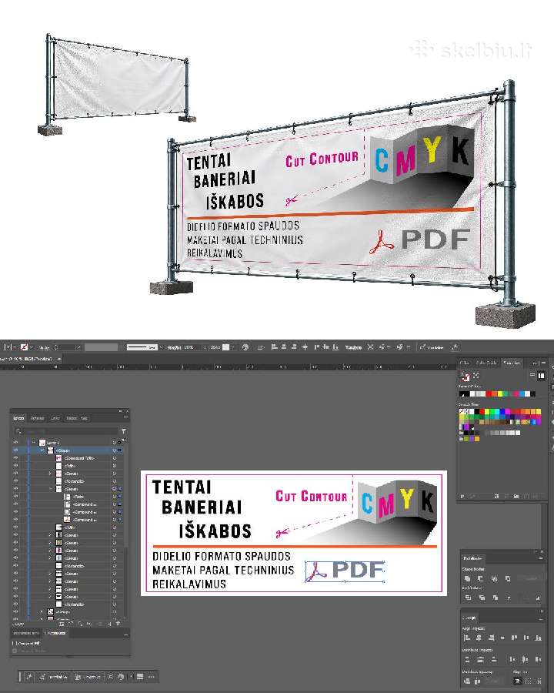
Task: Click Horizontal Align Left in Align panel
Action: click(x=467, y=638)
